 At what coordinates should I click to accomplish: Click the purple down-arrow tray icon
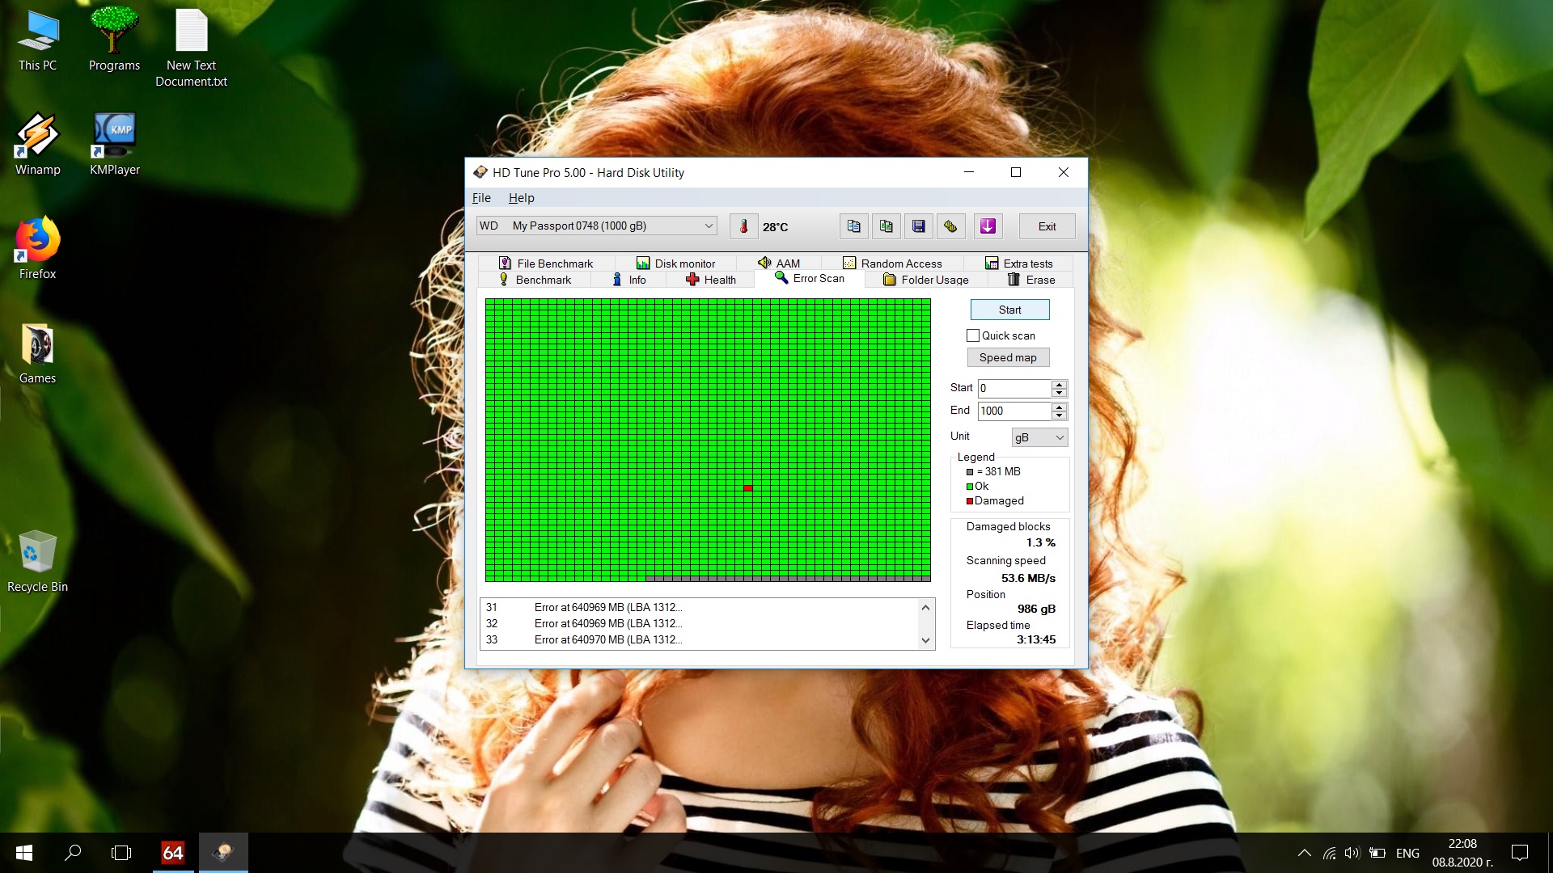(x=988, y=226)
